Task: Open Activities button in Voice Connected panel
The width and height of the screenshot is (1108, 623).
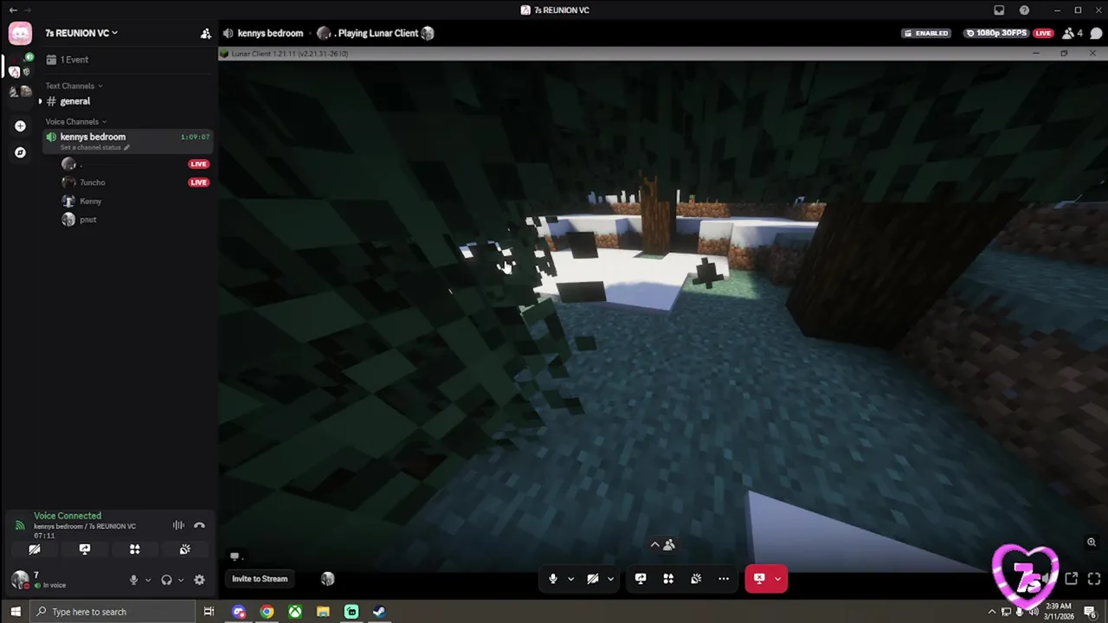Action: tap(134, 549)
